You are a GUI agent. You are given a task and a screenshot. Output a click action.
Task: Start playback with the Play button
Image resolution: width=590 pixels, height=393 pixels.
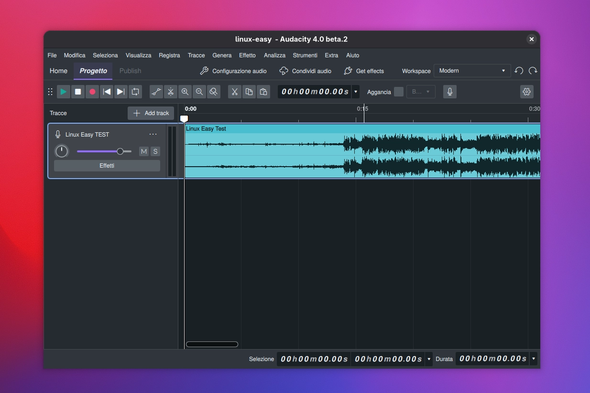(64, 92)
